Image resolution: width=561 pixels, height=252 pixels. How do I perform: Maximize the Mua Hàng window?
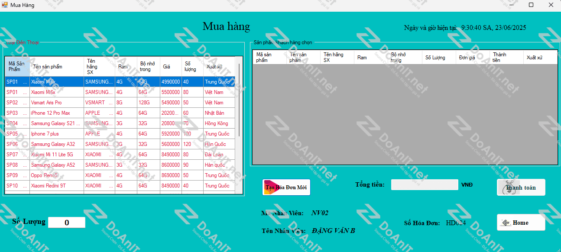point(531,5)
